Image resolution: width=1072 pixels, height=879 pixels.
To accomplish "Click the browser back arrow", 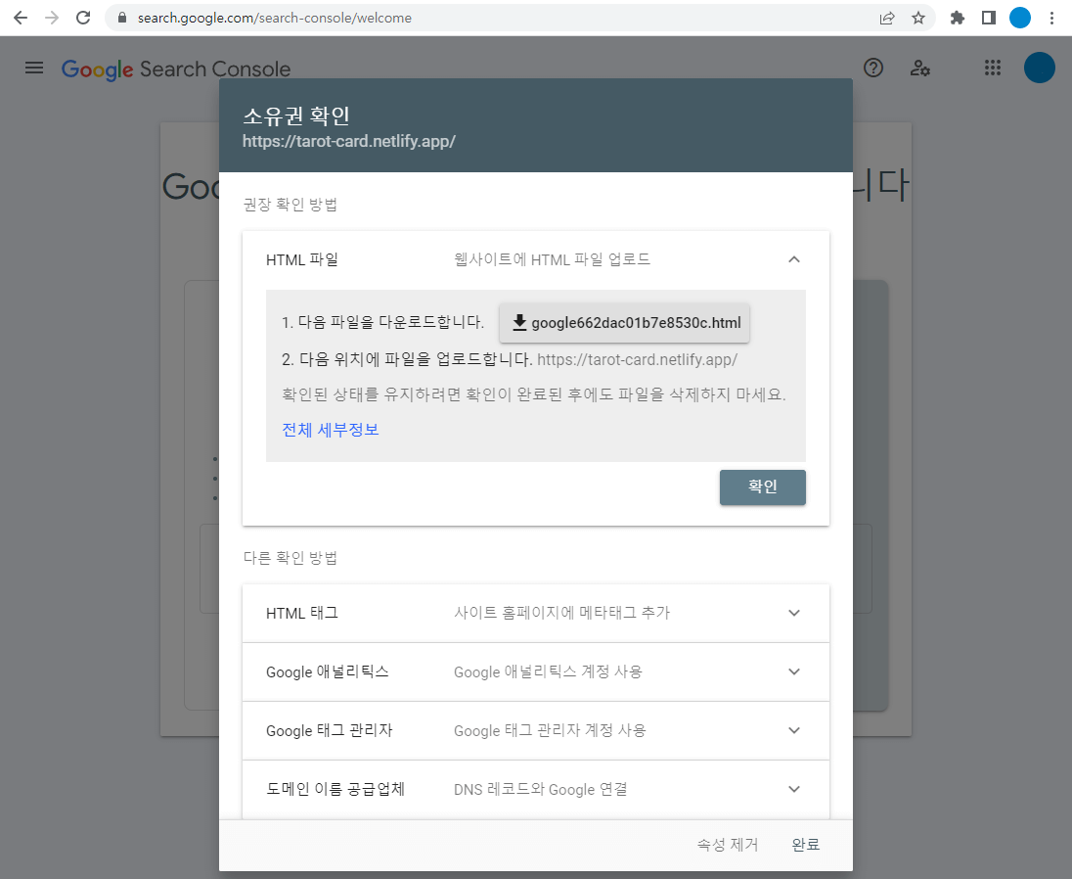I will (20, 17).
